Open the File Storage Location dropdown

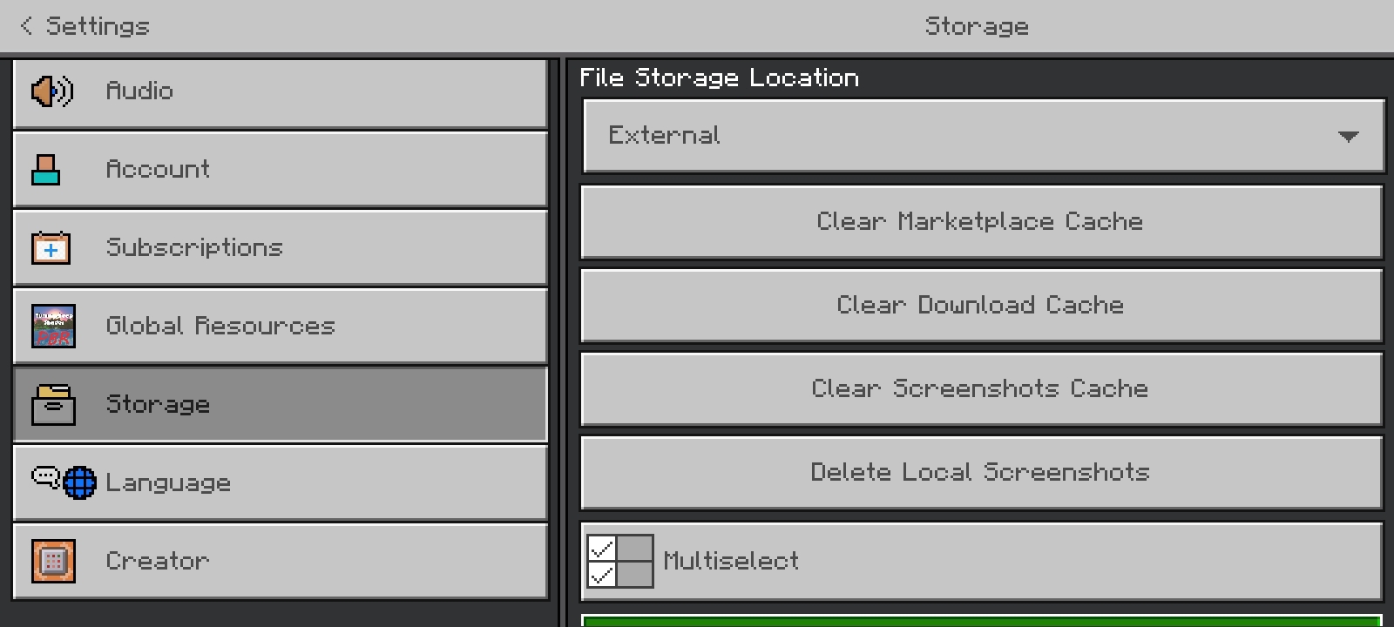click(984, 136)
